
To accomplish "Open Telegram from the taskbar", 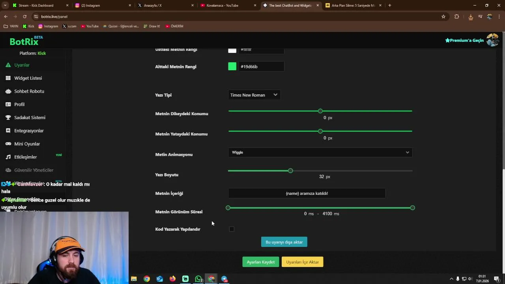I will (x=224, y=279).
